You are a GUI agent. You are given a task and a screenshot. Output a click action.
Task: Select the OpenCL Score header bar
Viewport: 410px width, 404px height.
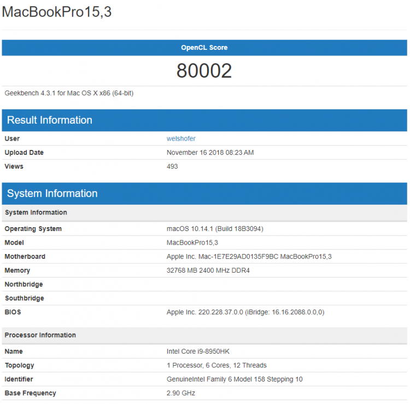(x=204, y=48)
